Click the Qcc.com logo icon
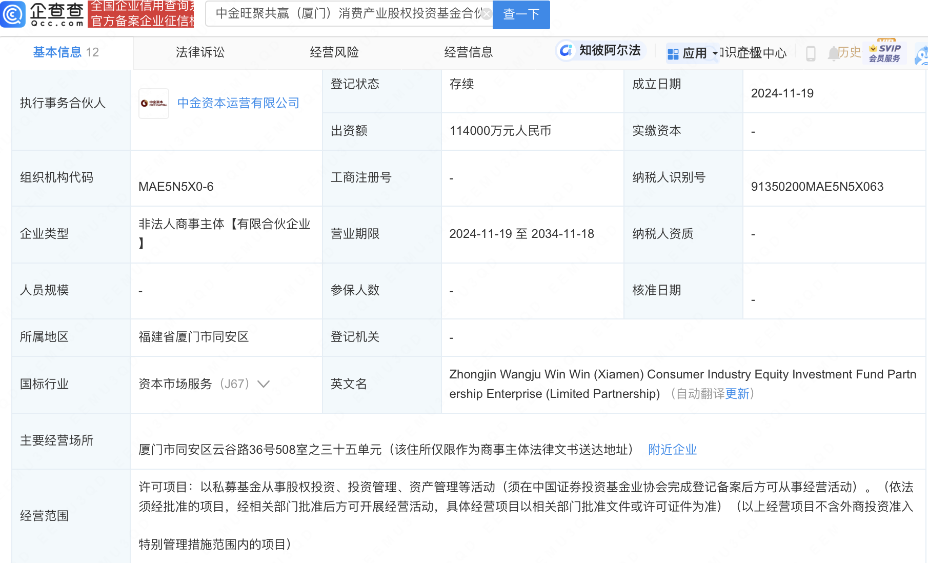928x563 pixels. (13, 14)
